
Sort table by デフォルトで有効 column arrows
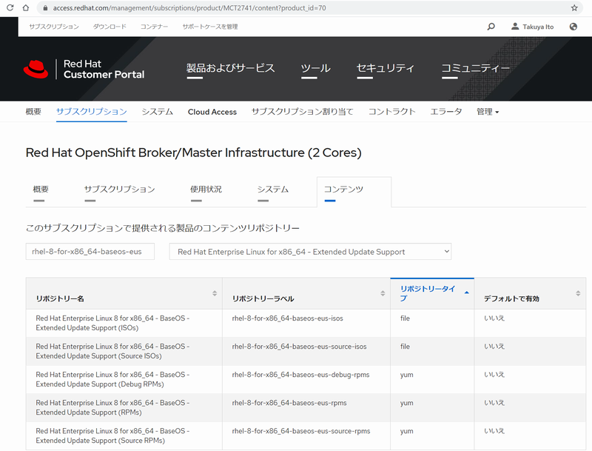(578, 293)
